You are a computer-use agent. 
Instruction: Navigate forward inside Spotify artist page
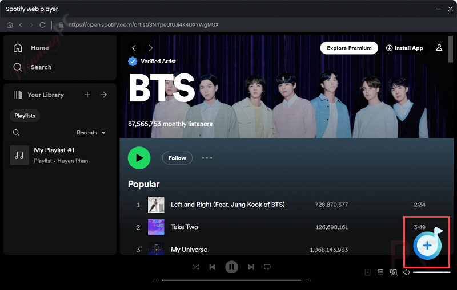[150, 48]
